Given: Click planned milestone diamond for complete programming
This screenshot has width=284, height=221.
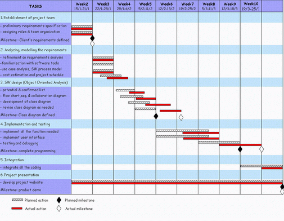Looking at the screenshot, I should (x=240, y=149).
